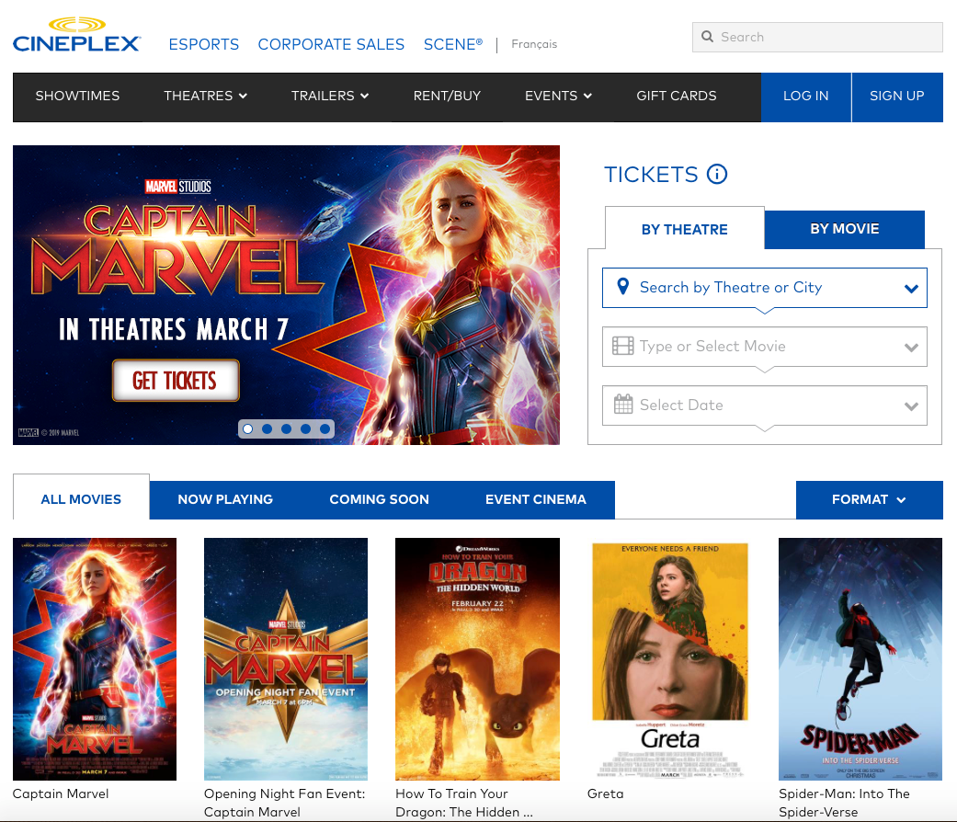Click inside the Search field
Viewport: 957px width, 822px height.
pyautogui.click(x=817, y=37)
